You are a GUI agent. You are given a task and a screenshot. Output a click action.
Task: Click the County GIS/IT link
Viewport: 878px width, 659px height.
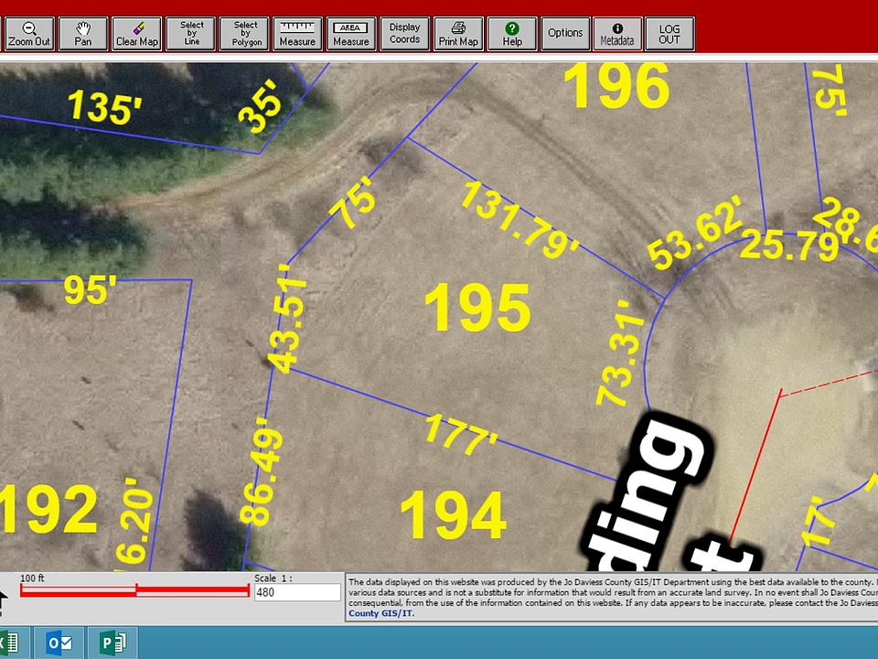(x=381, y=613)
